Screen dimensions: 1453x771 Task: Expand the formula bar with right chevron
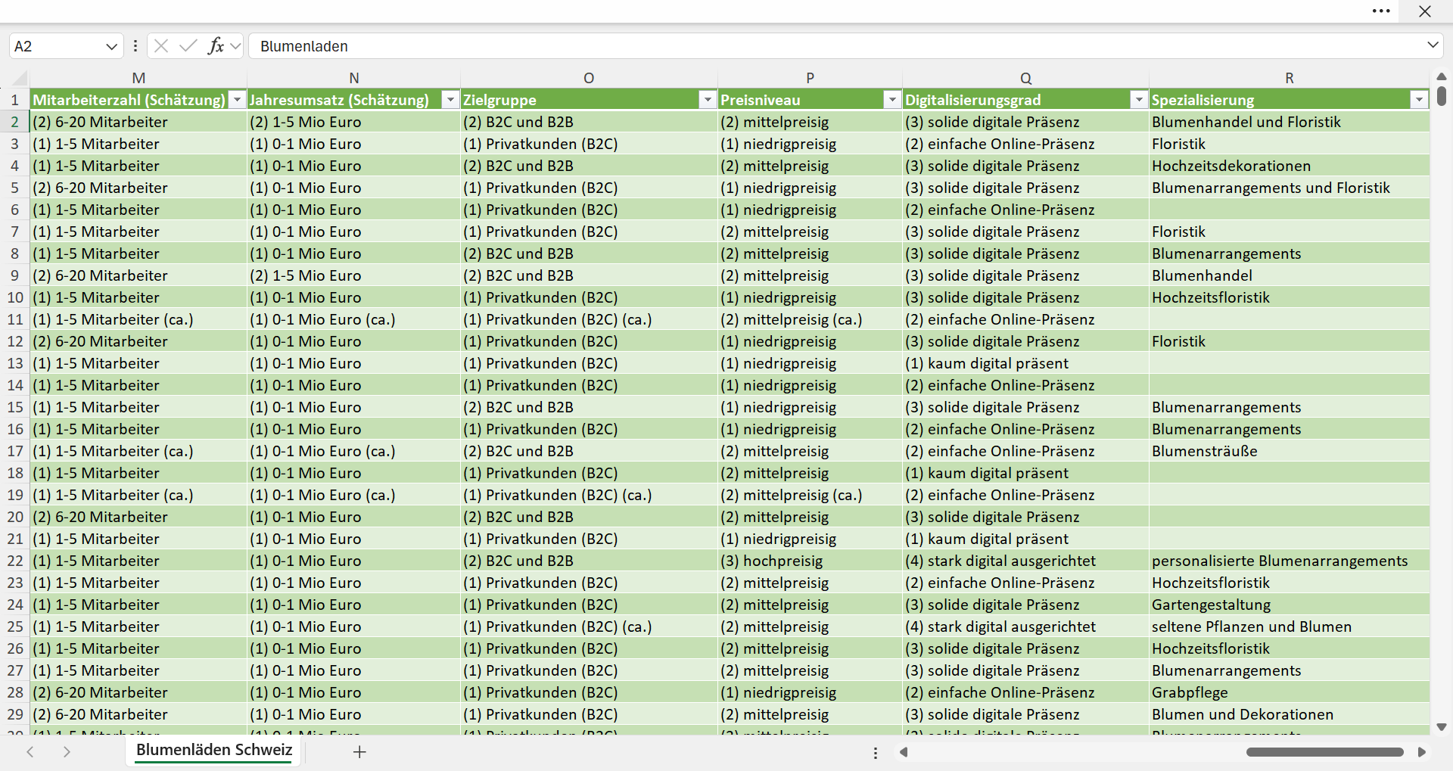click(1433, 45)
